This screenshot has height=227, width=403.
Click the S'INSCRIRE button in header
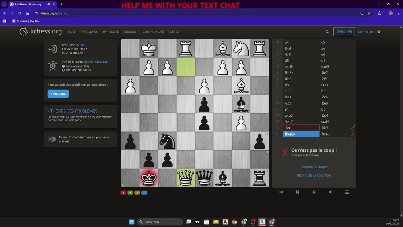[x=344, y=32]
